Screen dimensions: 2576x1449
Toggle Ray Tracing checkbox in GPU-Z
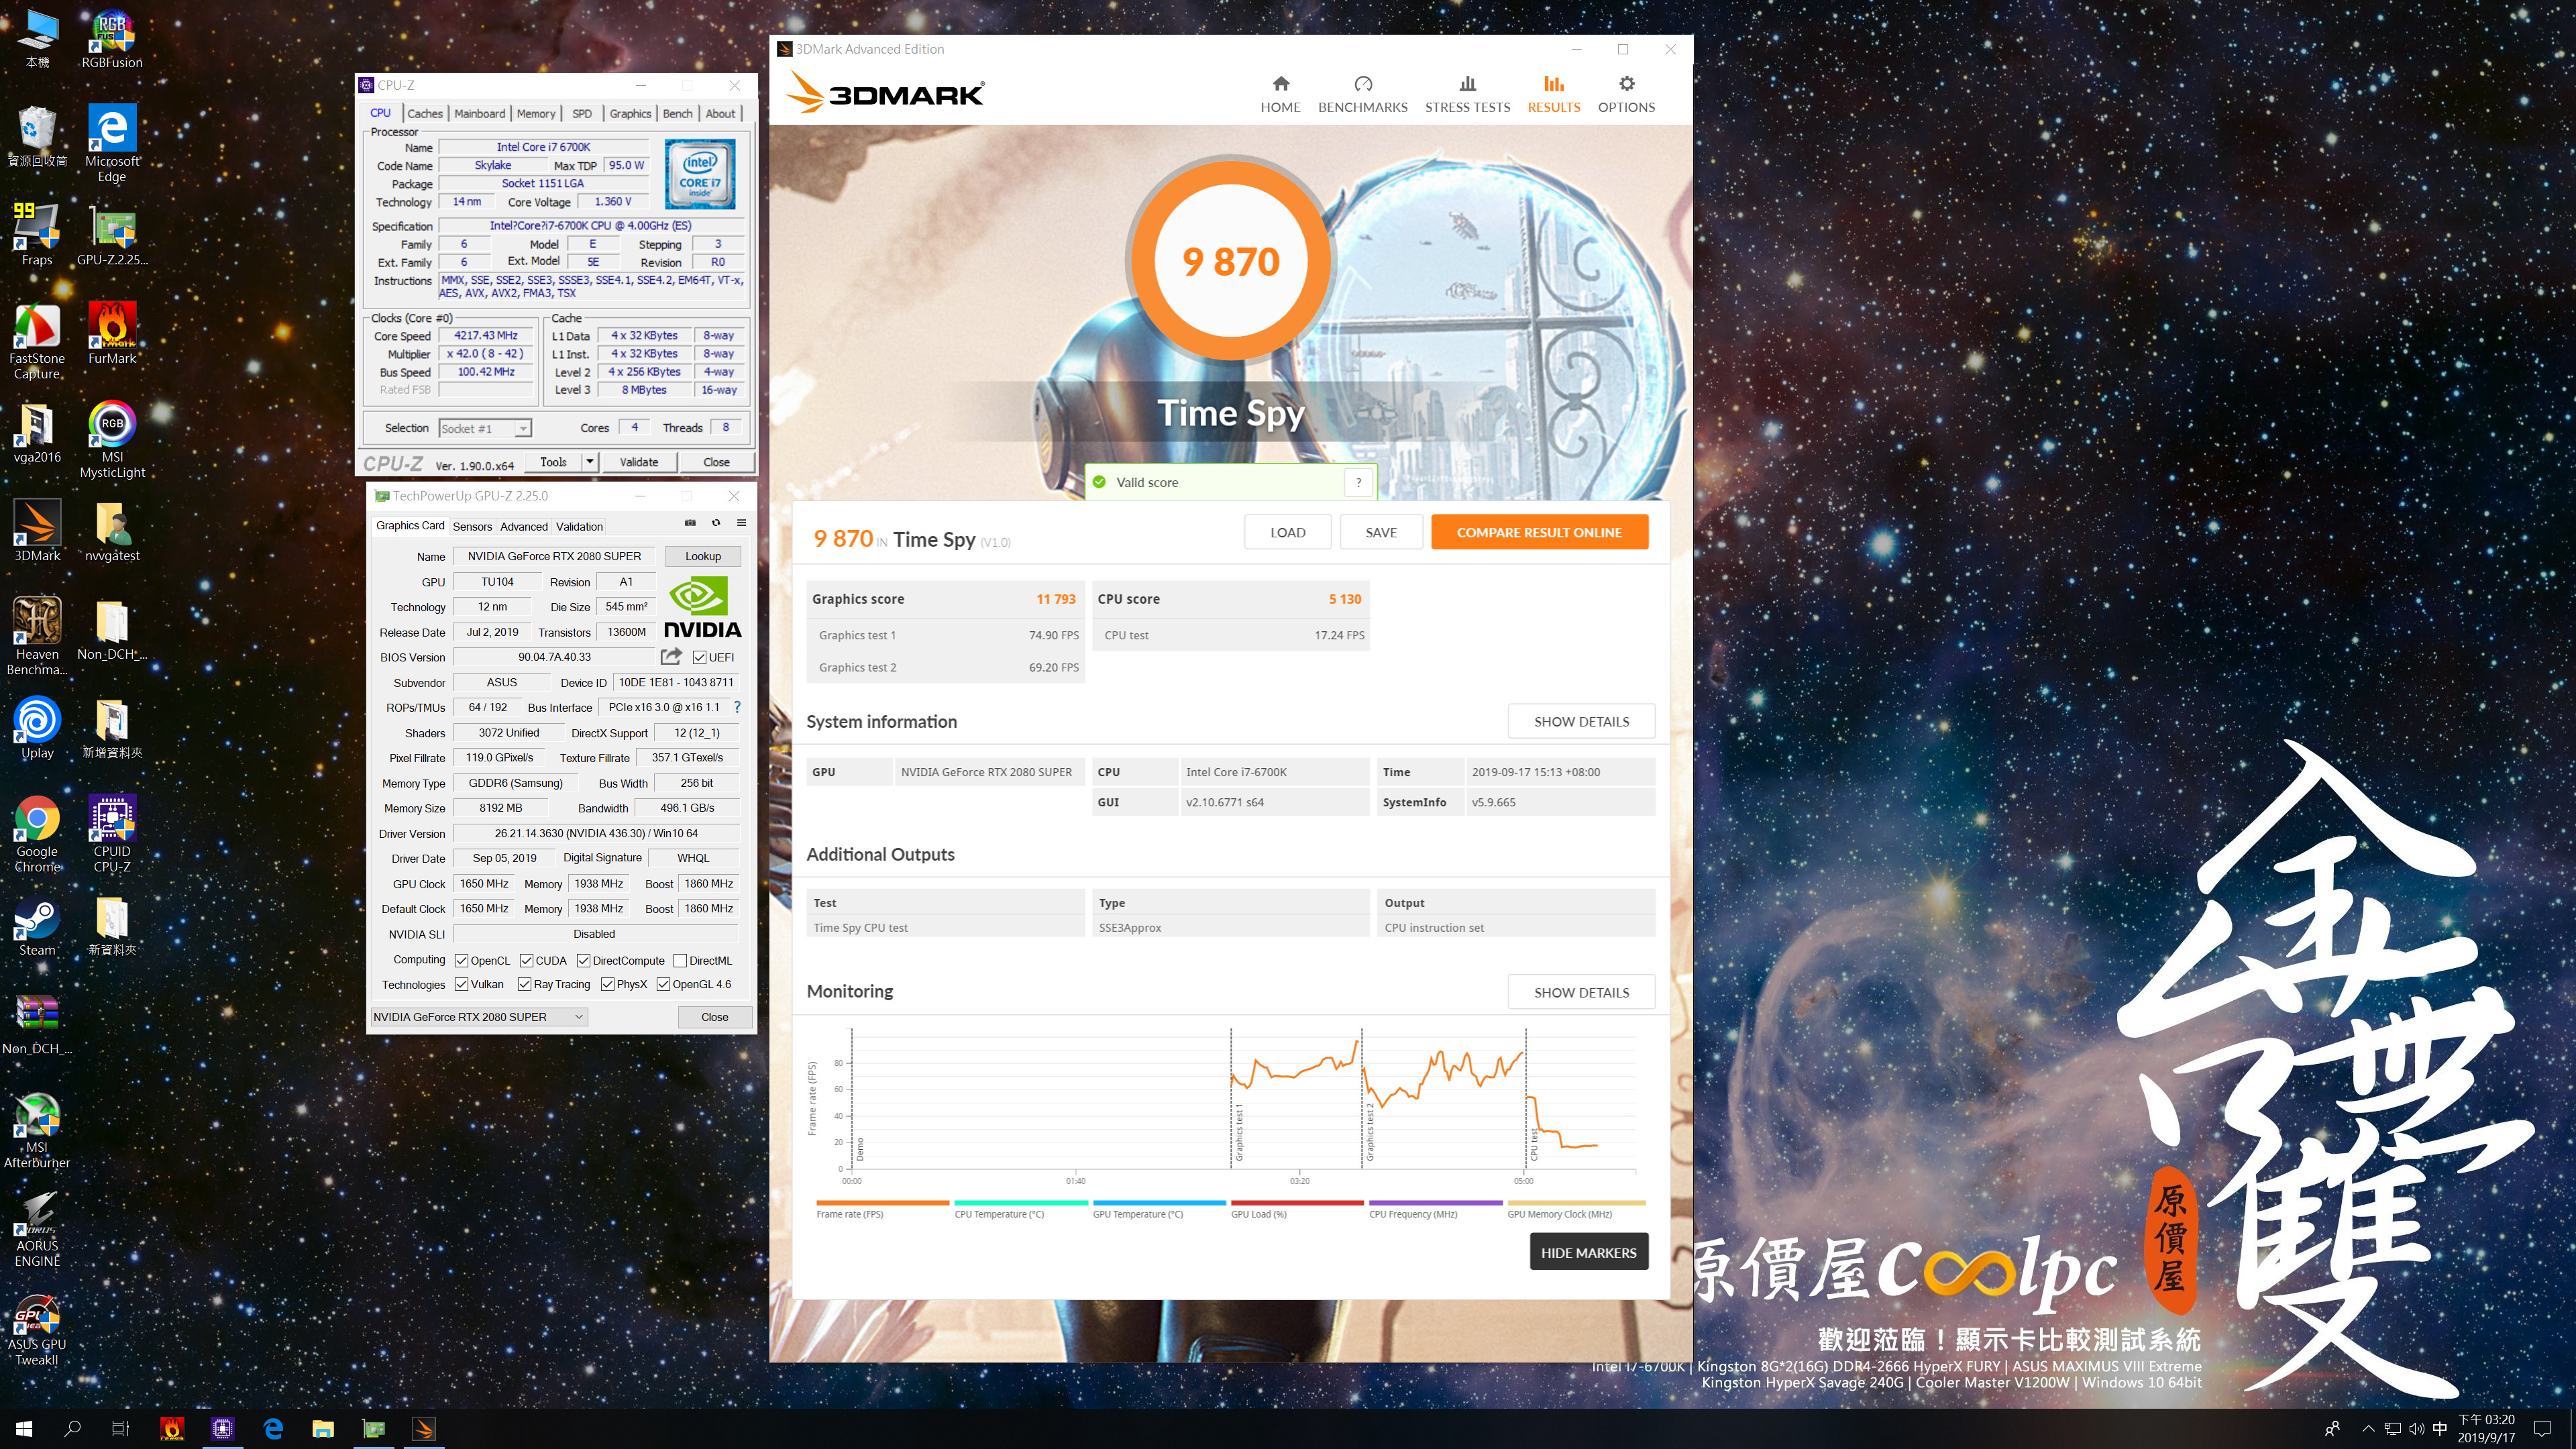524,985
